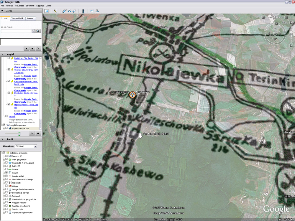Toggle the sidebar panel toolbar button

[x=47, y=11]
